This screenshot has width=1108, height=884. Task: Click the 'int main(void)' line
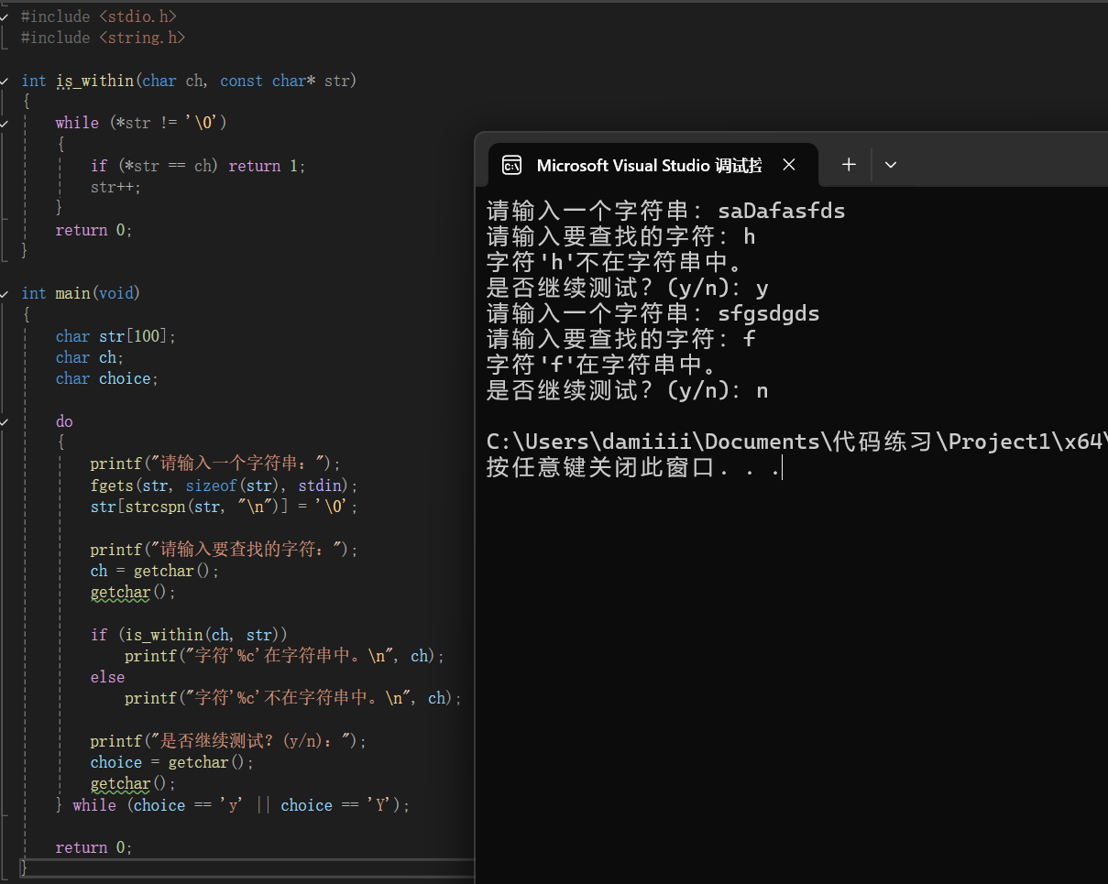81,293
